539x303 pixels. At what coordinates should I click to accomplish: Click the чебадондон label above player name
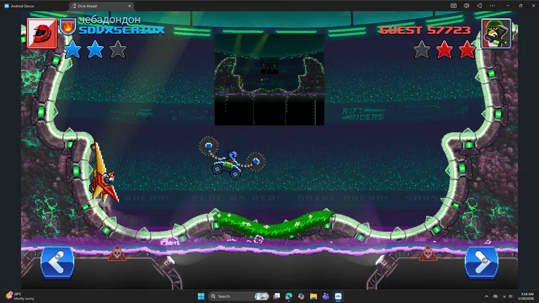click(110, 20)
